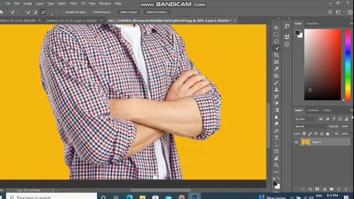
Task: Toggle pixel layer filter
Action: [x=321, y=119]
